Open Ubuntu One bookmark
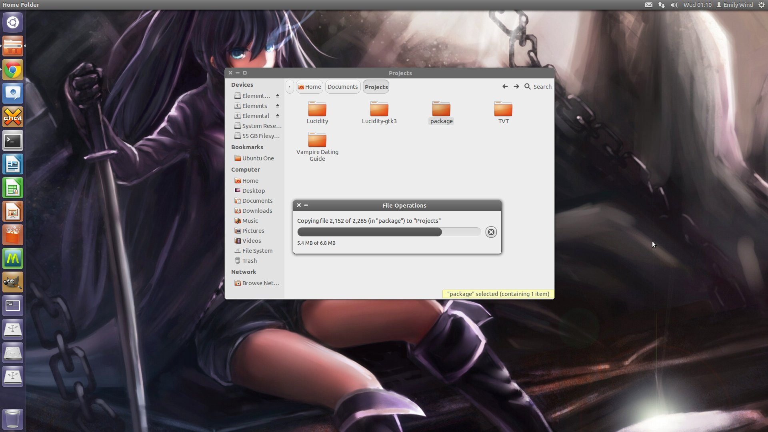768x432 pixels. coord(254,158)
